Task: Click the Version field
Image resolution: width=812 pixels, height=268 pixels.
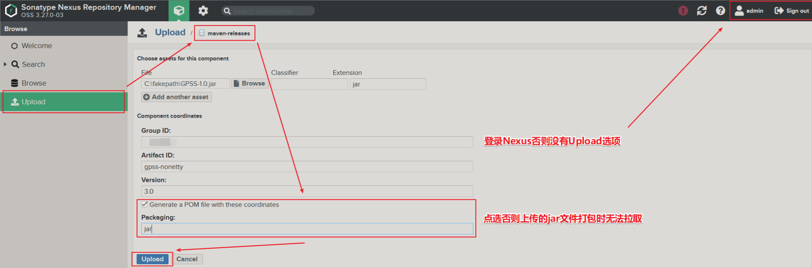Action: click(307, 191)
